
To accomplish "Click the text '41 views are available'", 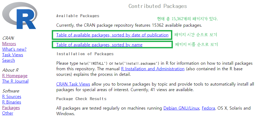I will pos(172,90).
